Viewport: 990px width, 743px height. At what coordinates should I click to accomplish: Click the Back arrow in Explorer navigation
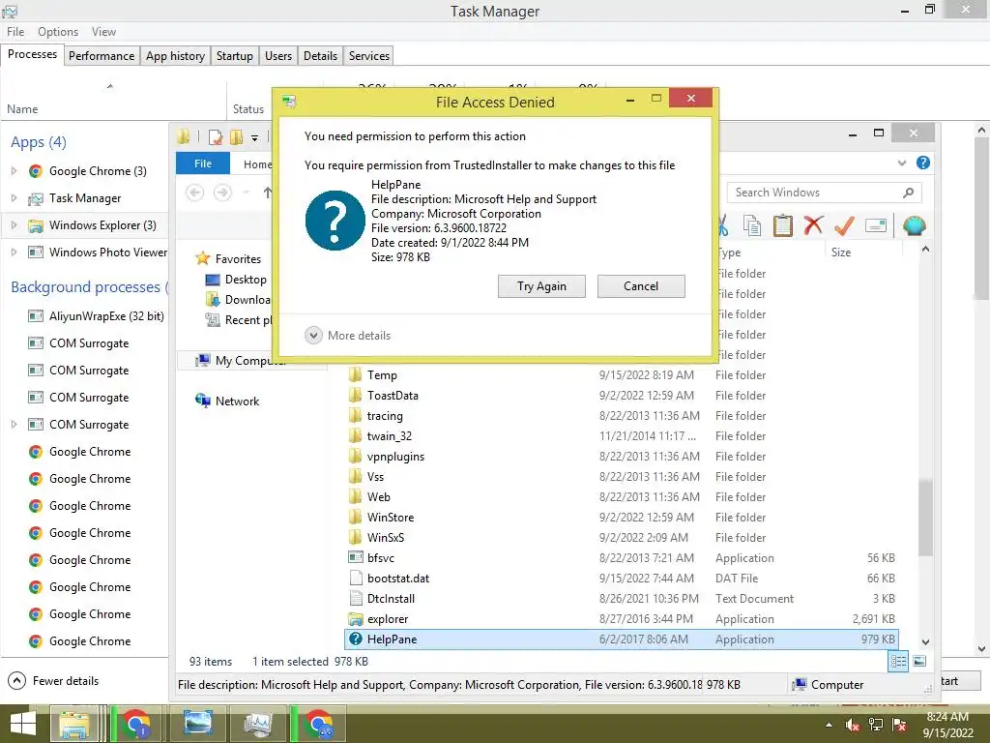tap(195, 193)
